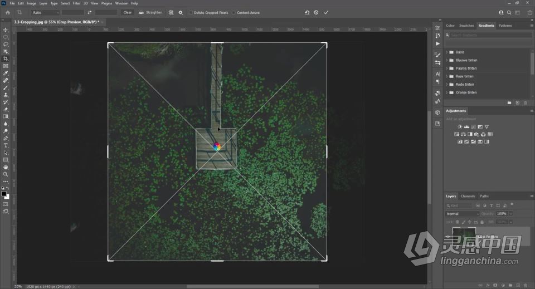Select the Zoom tool
This screenshot has width=535, height=289.
point(6,174)
